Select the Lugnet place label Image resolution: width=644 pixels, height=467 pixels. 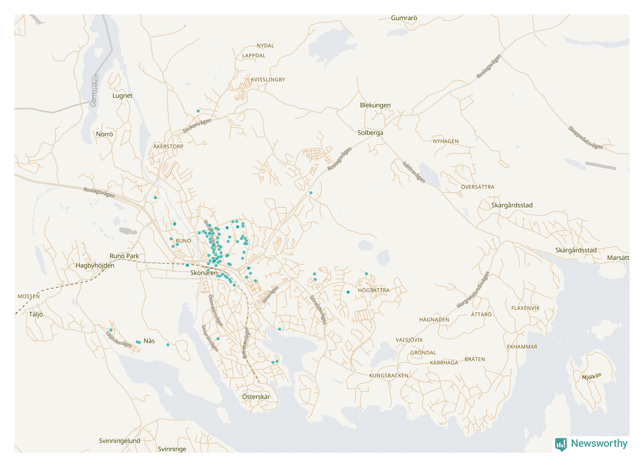(122, 96)
